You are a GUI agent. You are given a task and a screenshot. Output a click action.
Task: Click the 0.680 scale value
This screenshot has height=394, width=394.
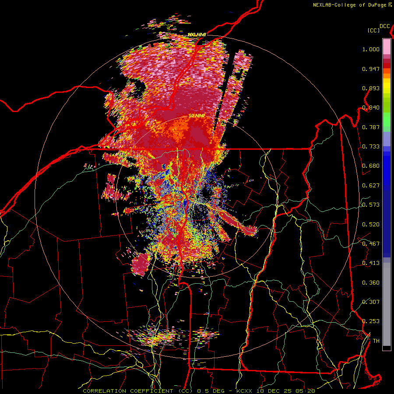pos(371,166)
